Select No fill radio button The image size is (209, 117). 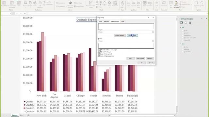point(183,31)
